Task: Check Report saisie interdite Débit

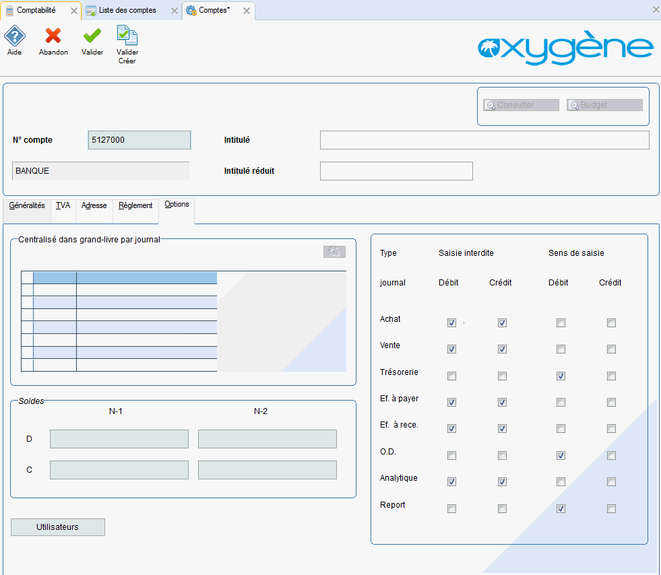Action: (x=451, y=509)
